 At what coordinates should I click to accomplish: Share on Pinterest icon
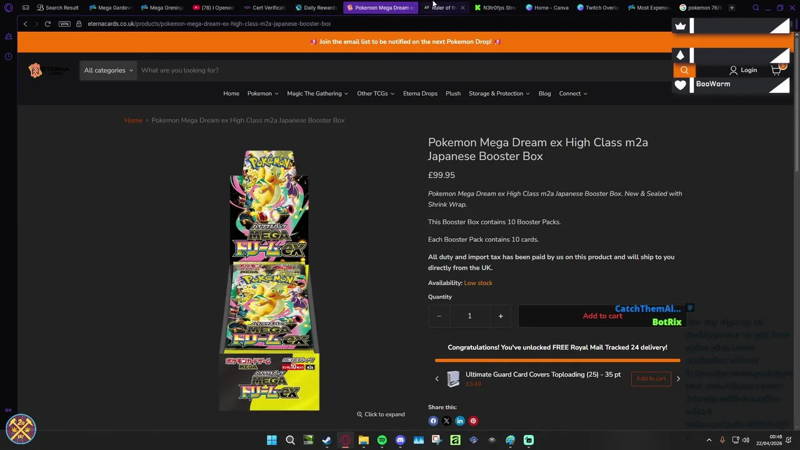pyautogui.click(x=473, y=421)
